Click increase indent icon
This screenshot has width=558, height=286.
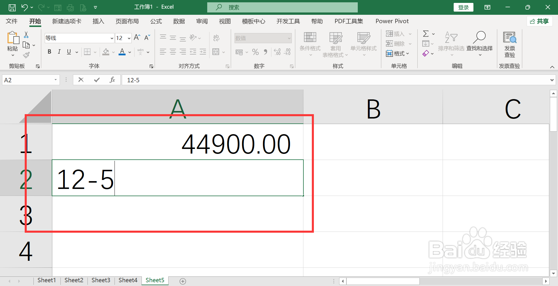[x=203, y=52]
